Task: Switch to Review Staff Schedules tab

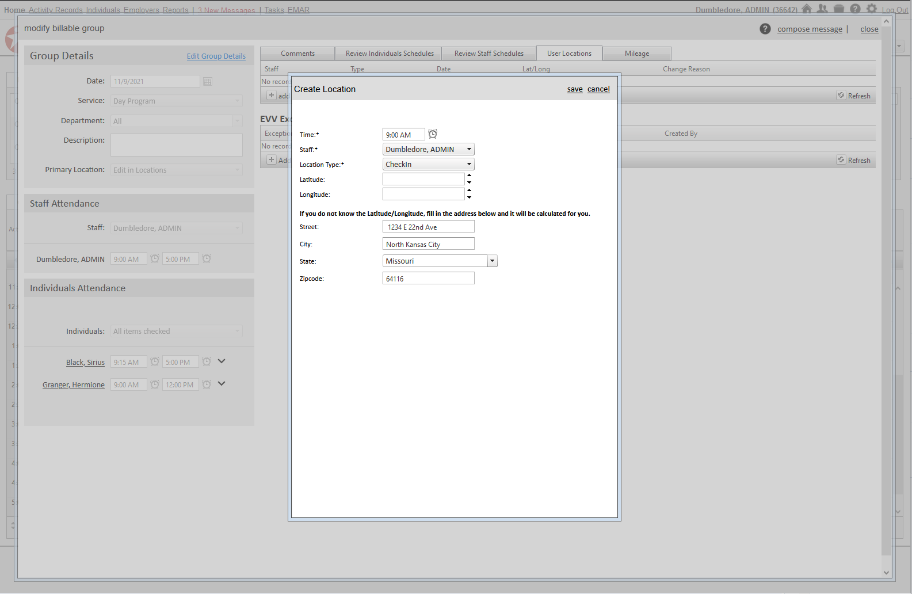Action: click(489, 54)
